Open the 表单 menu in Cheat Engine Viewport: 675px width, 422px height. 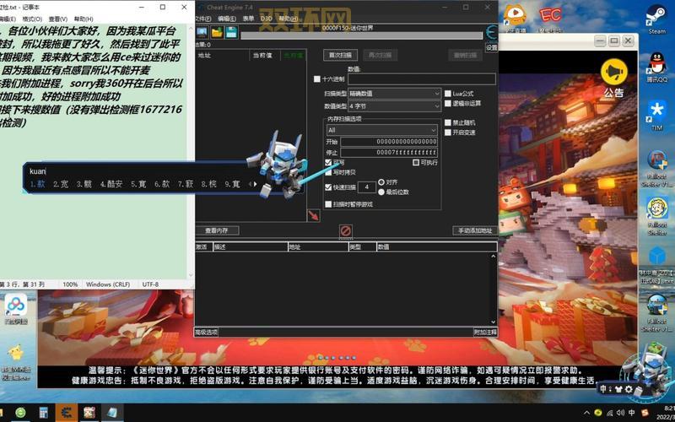[248, 19]
